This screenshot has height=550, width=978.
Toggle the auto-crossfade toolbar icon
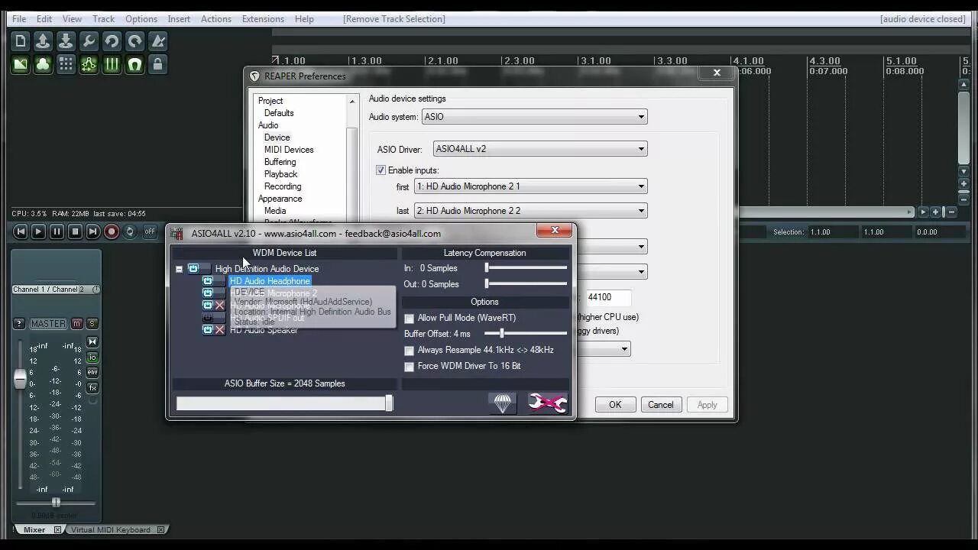(x=21, y=65)
